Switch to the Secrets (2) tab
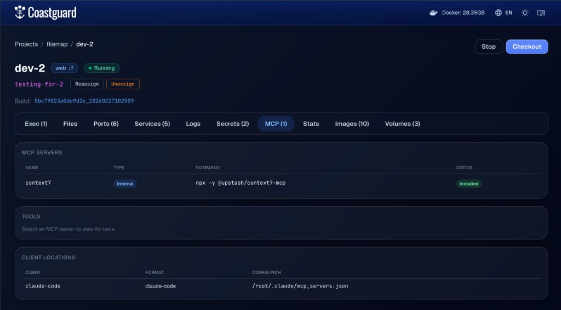 (232, 124)
